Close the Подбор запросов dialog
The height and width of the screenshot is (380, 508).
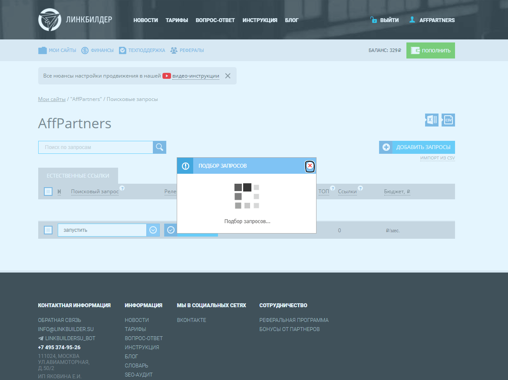(310, 166)
